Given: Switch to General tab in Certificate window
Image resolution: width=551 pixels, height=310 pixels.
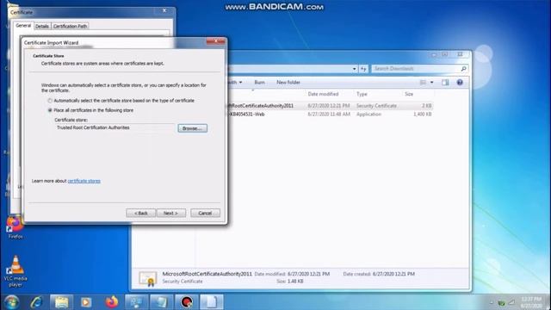Looking at the screenshot, I should [23, 26].
